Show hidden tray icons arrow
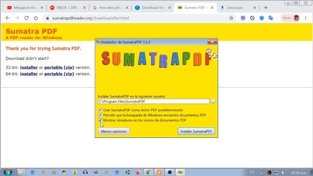313x176 pixels. point(261,173)
